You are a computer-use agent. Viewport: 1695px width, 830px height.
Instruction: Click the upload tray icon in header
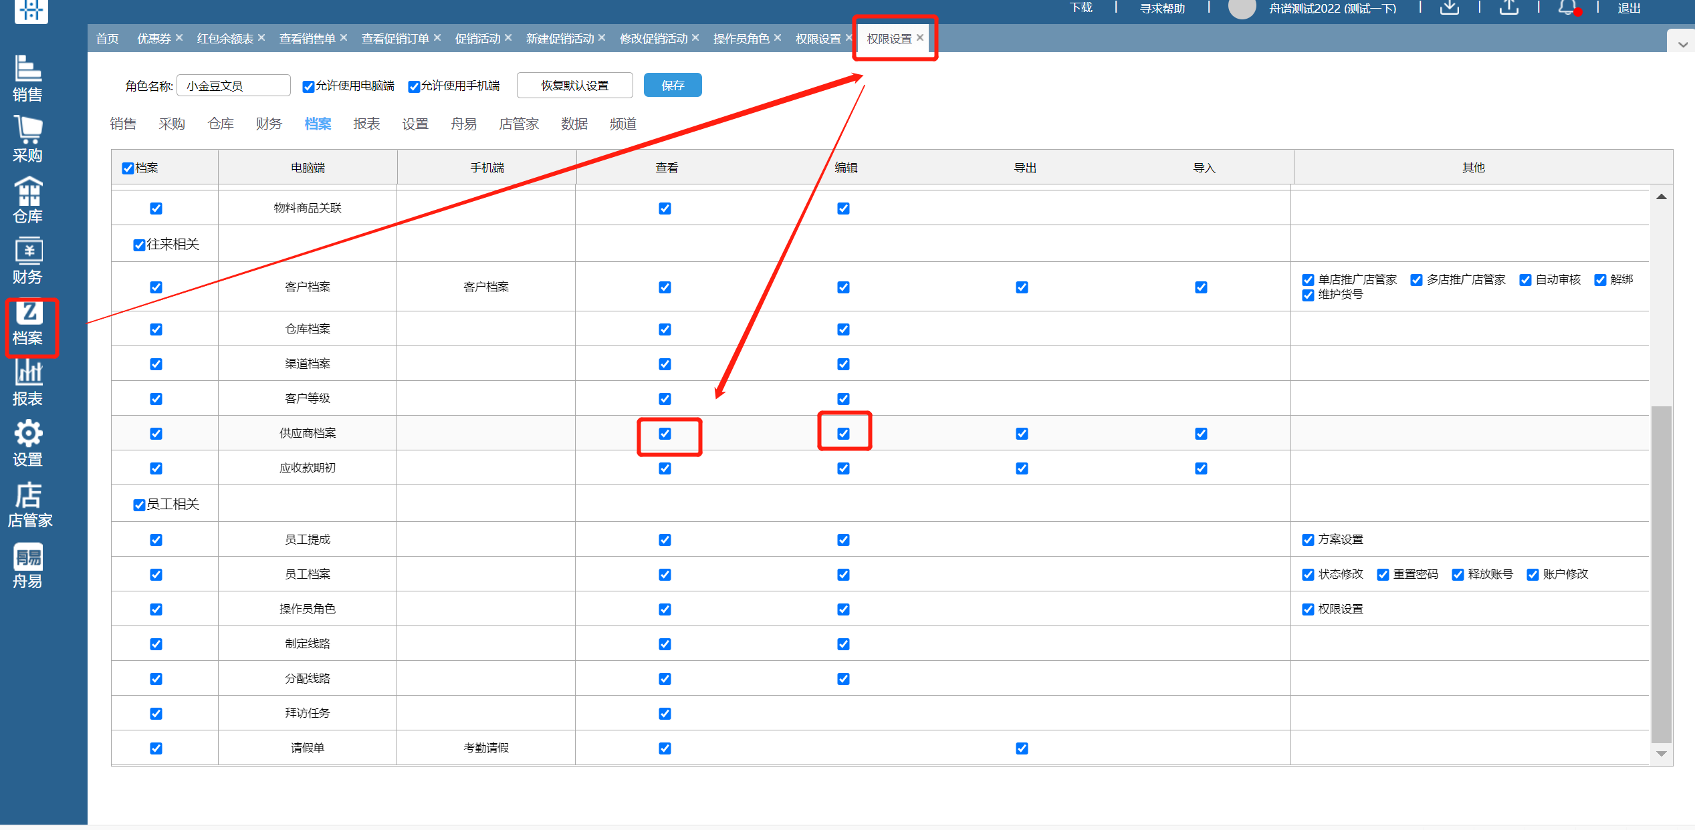coord(1508,8)
